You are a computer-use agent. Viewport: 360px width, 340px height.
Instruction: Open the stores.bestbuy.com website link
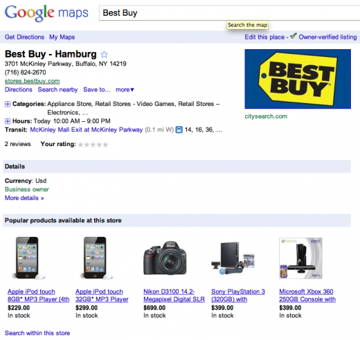pos(33,81)
